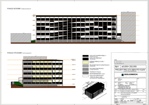This screenshot has height=105, width=149.
Task: Pick the black steel facade panels swatch
Action: point(85,56)
